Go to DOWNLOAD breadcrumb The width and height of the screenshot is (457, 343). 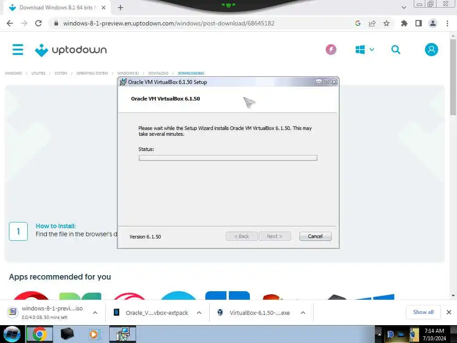point(158,73)
